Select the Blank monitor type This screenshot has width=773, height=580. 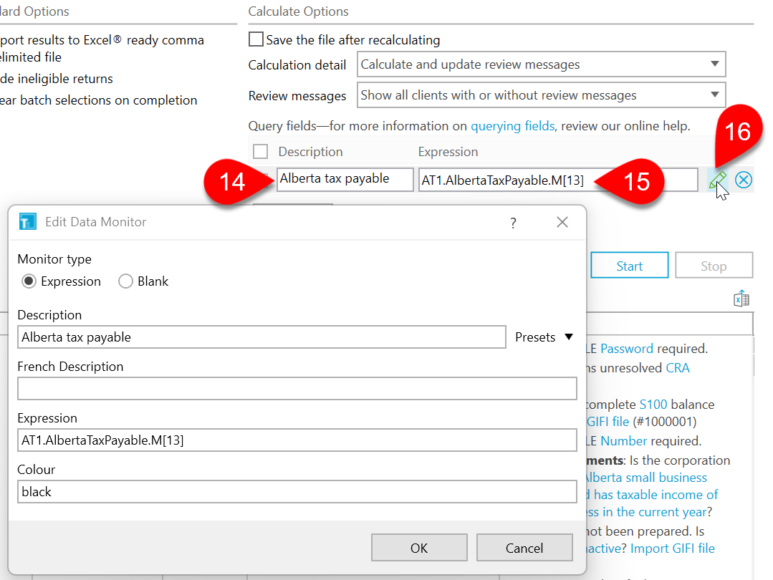point(125,281)
